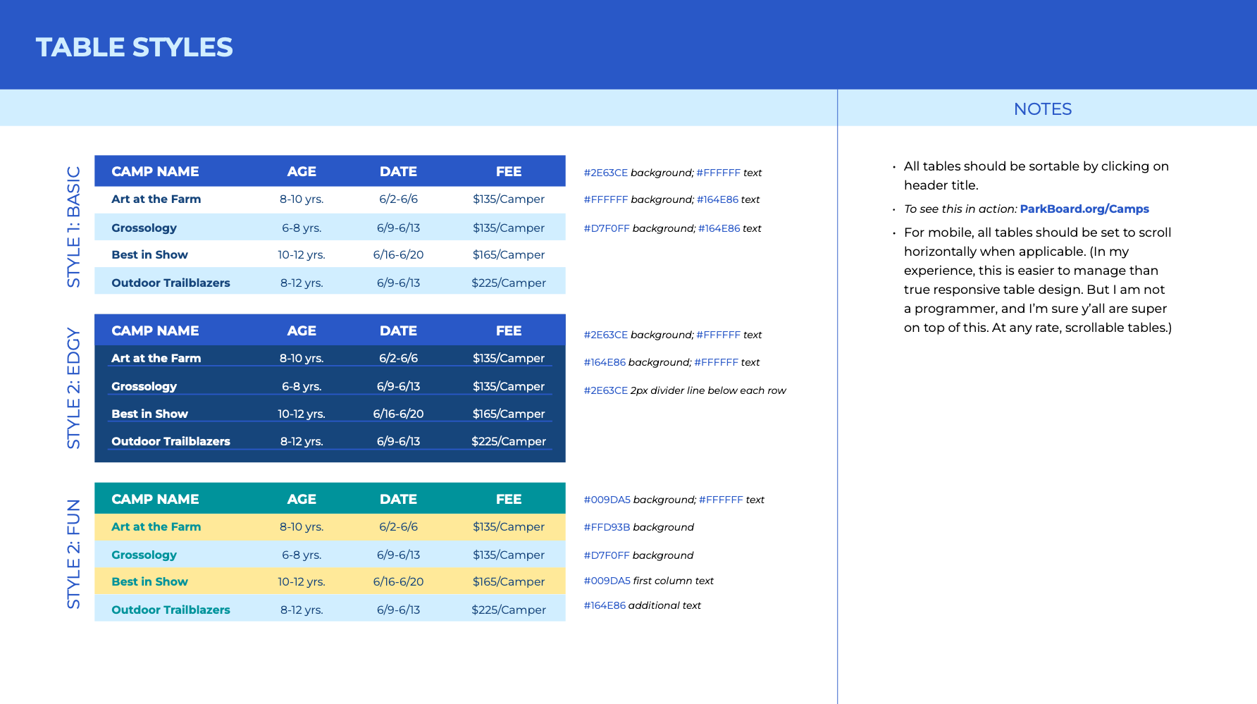Click '$165/Camper' fee in Fun table
The height and width of the screenshot is (704, 1257).
click(x=509, y=582)
